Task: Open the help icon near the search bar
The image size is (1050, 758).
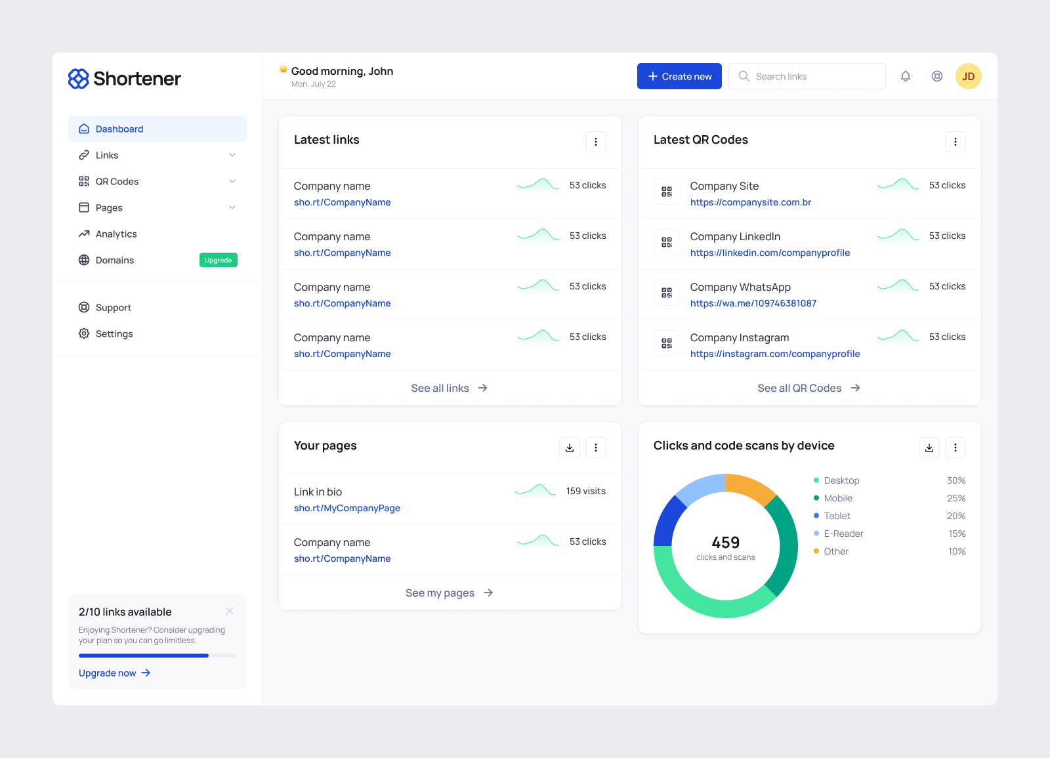Action: tap(937, 75)
